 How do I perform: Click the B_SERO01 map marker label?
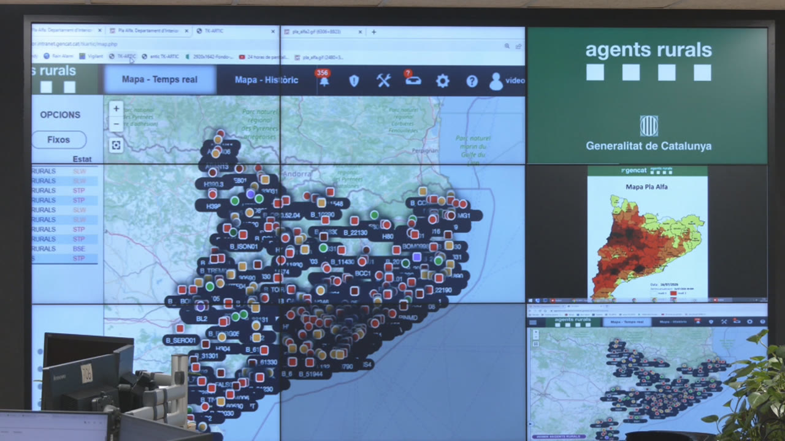tap(180, 341)
